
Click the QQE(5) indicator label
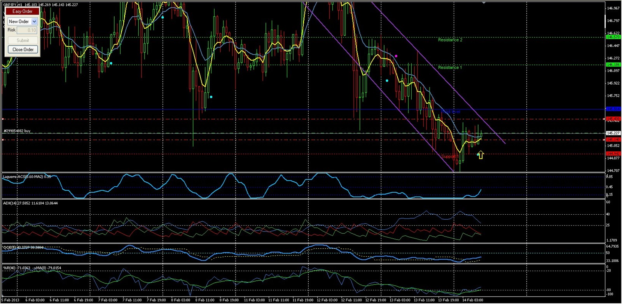(x=23, y=247)
